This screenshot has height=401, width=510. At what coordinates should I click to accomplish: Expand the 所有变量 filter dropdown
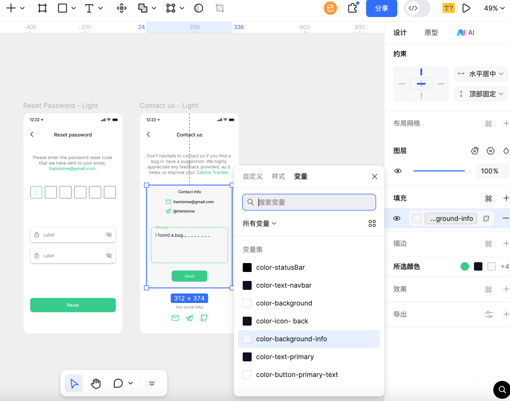[259, 223]
